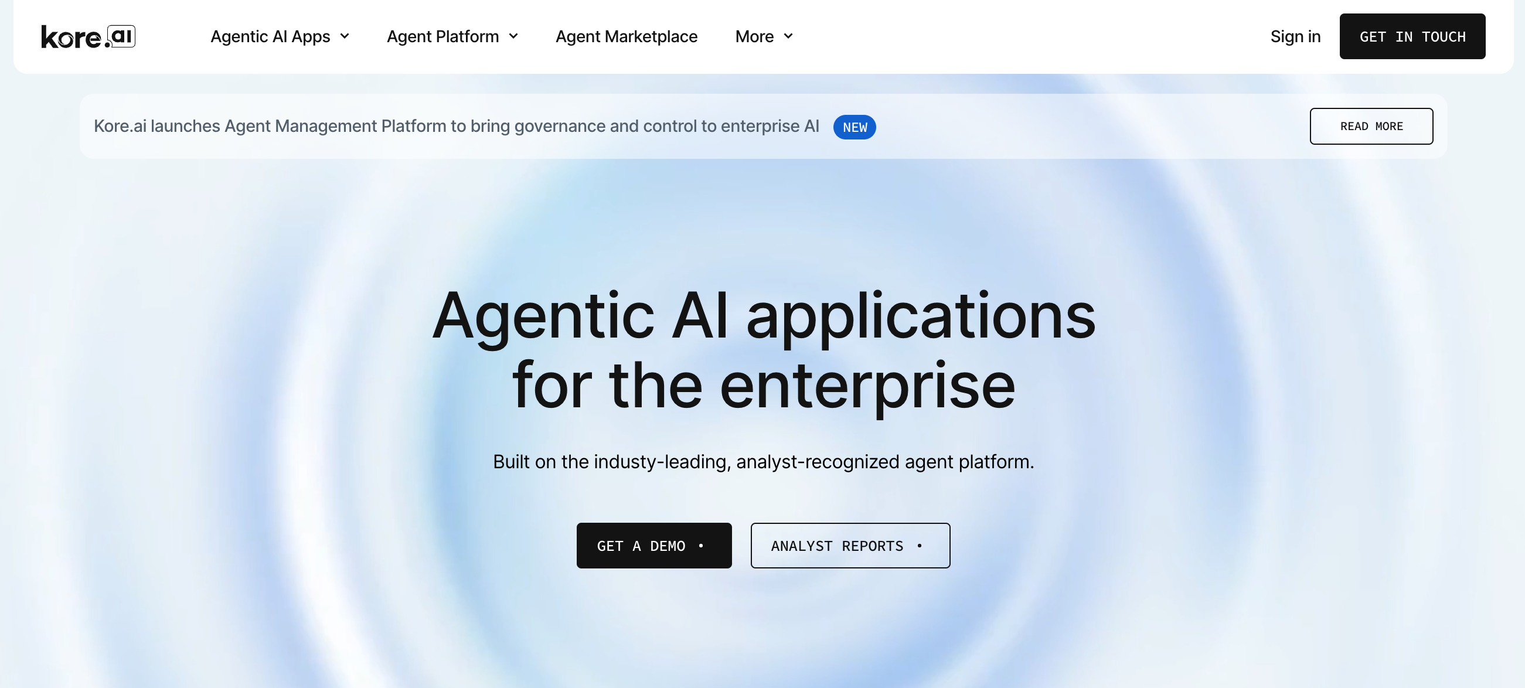Click READ MORE on the announcement banner
Screen dimensions: 1525x688
[1371, 126]
